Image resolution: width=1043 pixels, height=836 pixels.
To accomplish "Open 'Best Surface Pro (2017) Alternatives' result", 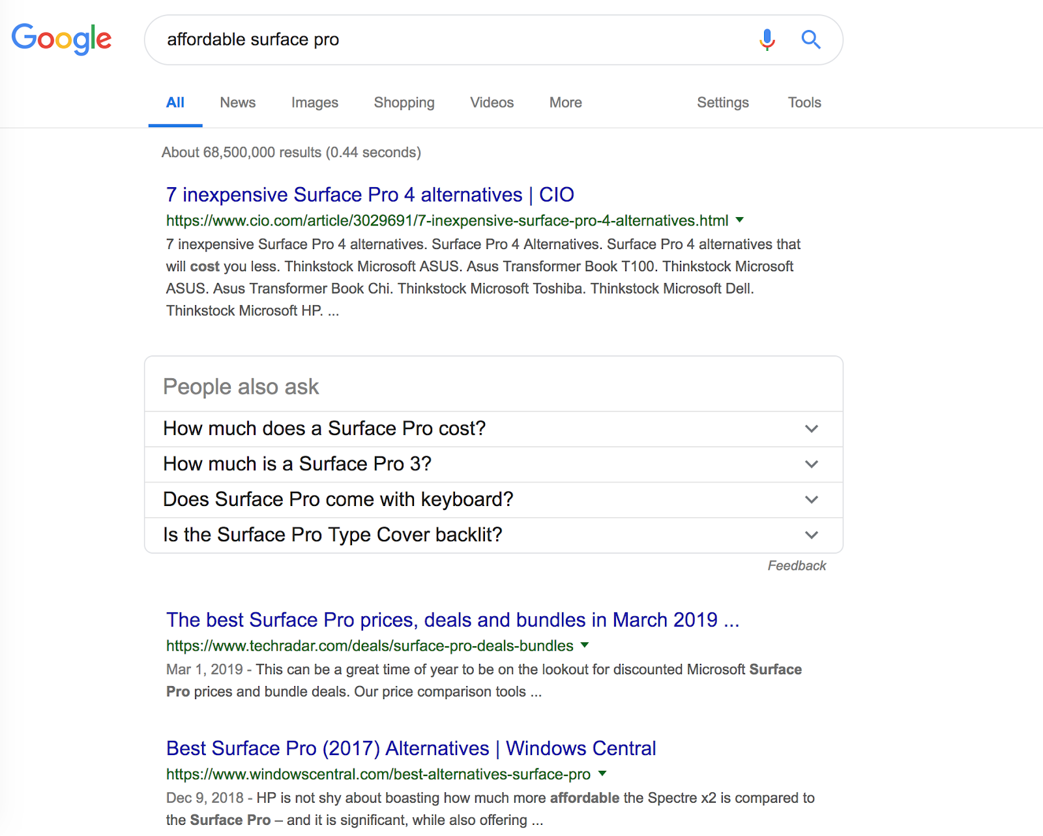I will coord(411,748).
